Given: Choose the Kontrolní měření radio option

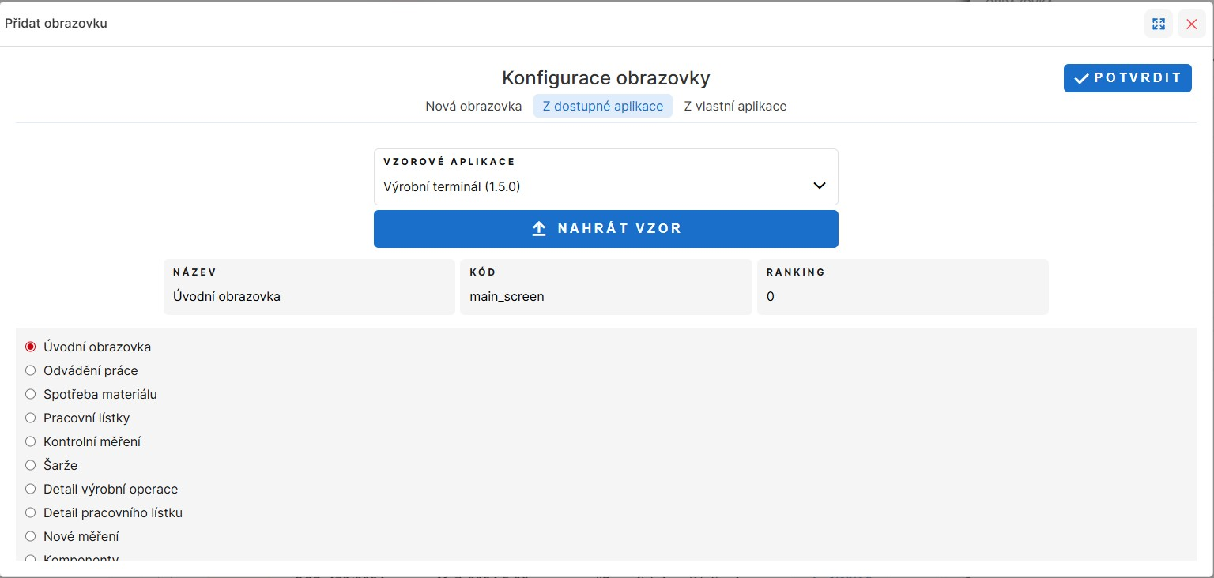Looking at the screenshot, I should [31, 441].
